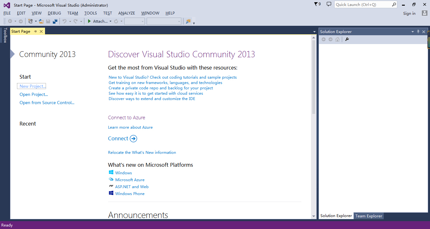
Task: Open the toolbar options overflow arrow
Action: (194, 22)
